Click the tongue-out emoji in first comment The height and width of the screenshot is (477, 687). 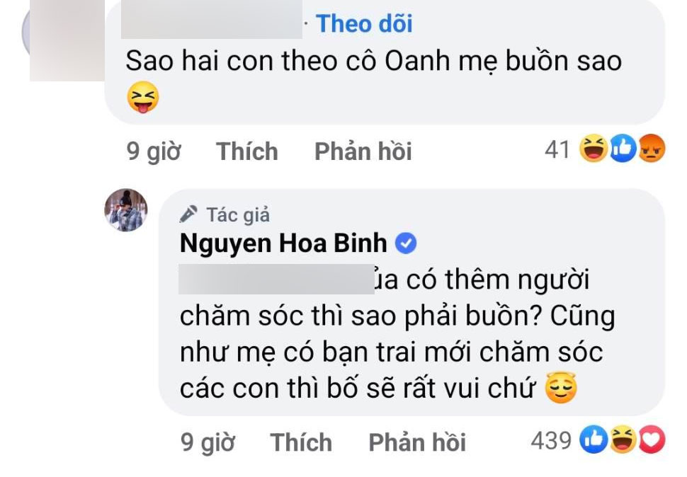point(142,98)
